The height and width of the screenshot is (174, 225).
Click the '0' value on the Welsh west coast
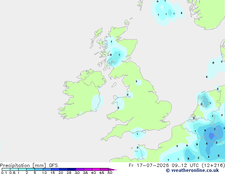(x=119, y=108)
